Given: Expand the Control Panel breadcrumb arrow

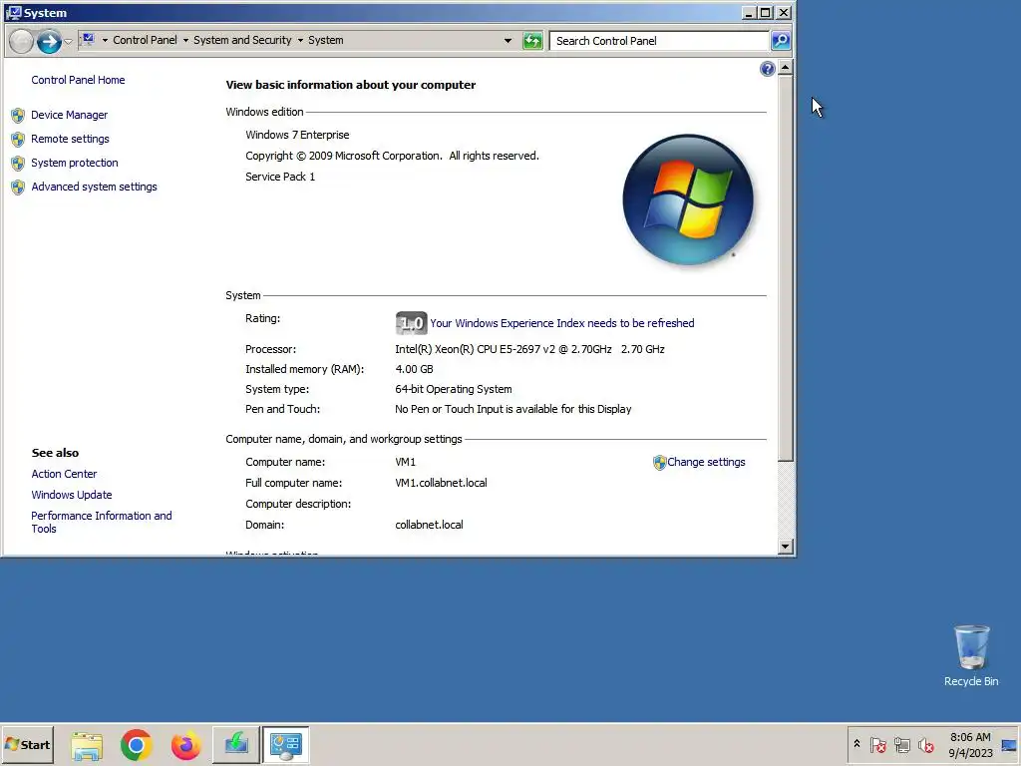Looking at the screenshot, I should pyautogui.click(x=185, y=40).
